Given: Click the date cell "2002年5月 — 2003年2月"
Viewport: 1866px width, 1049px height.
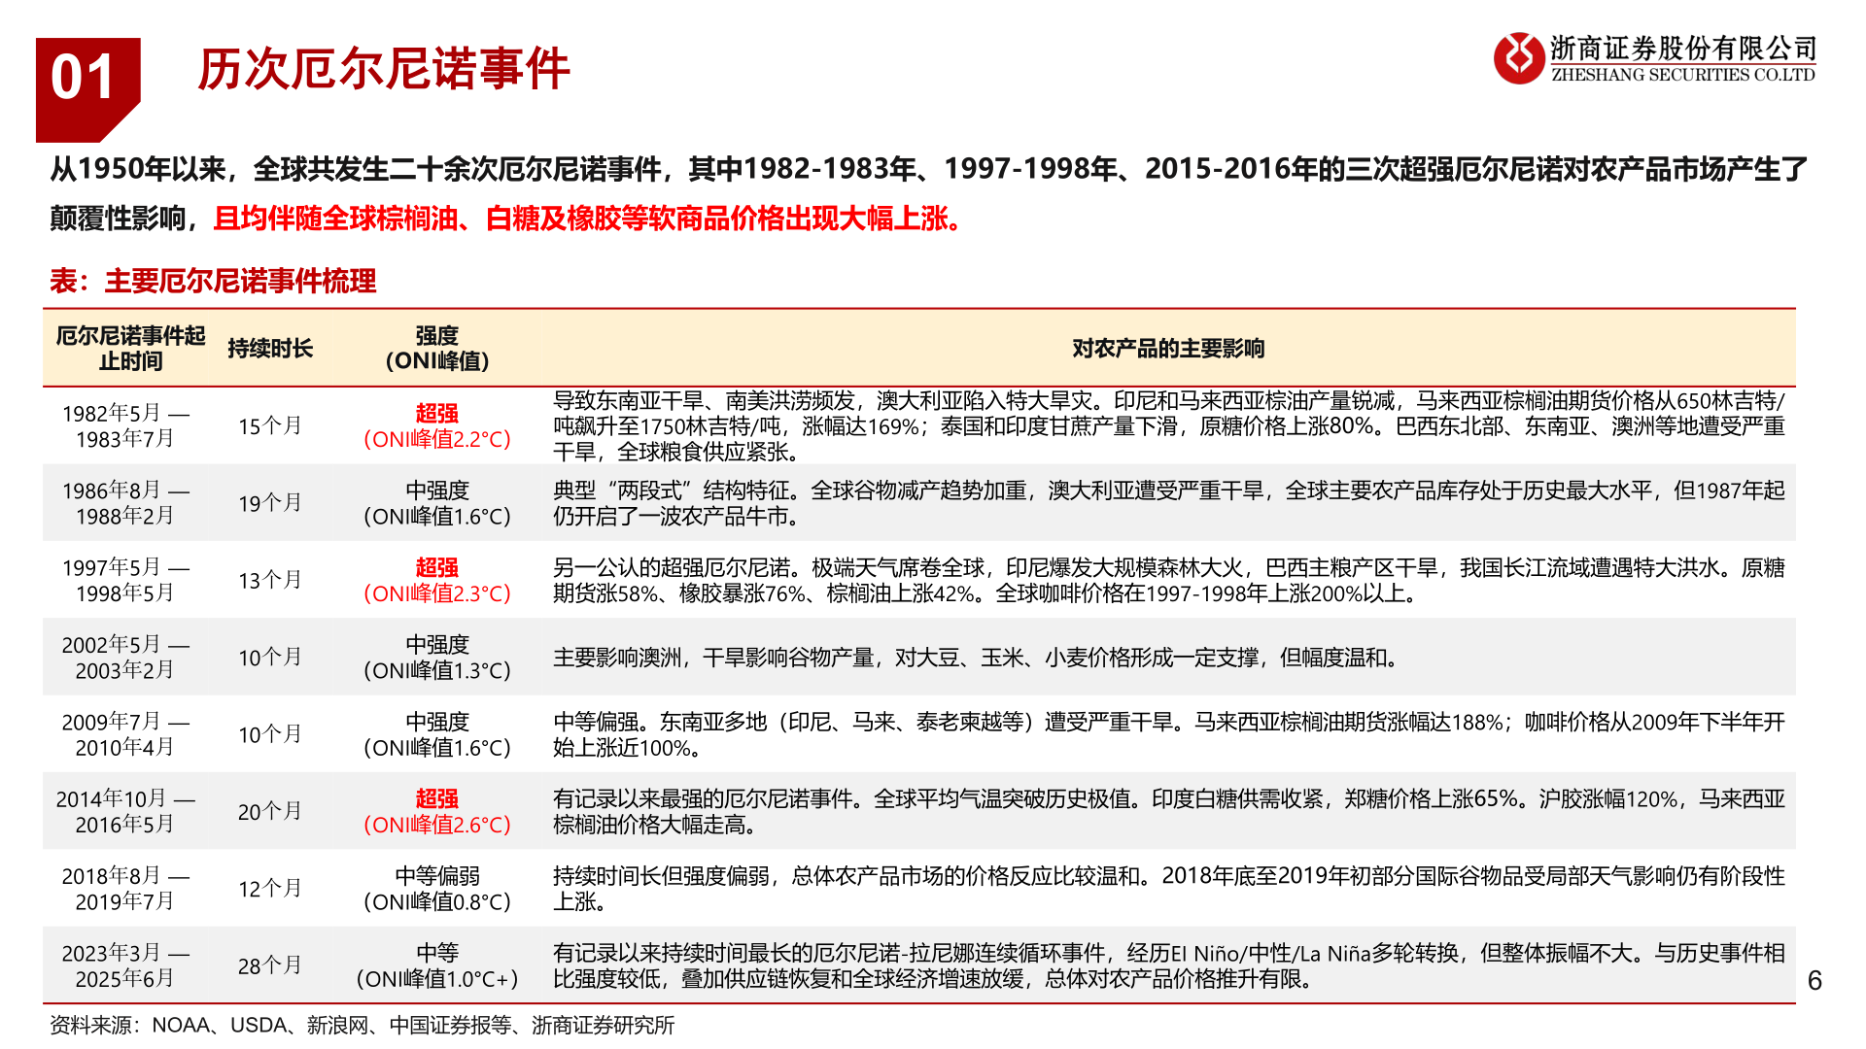Looking at the screenshot, I should click(x=125, y=657).
